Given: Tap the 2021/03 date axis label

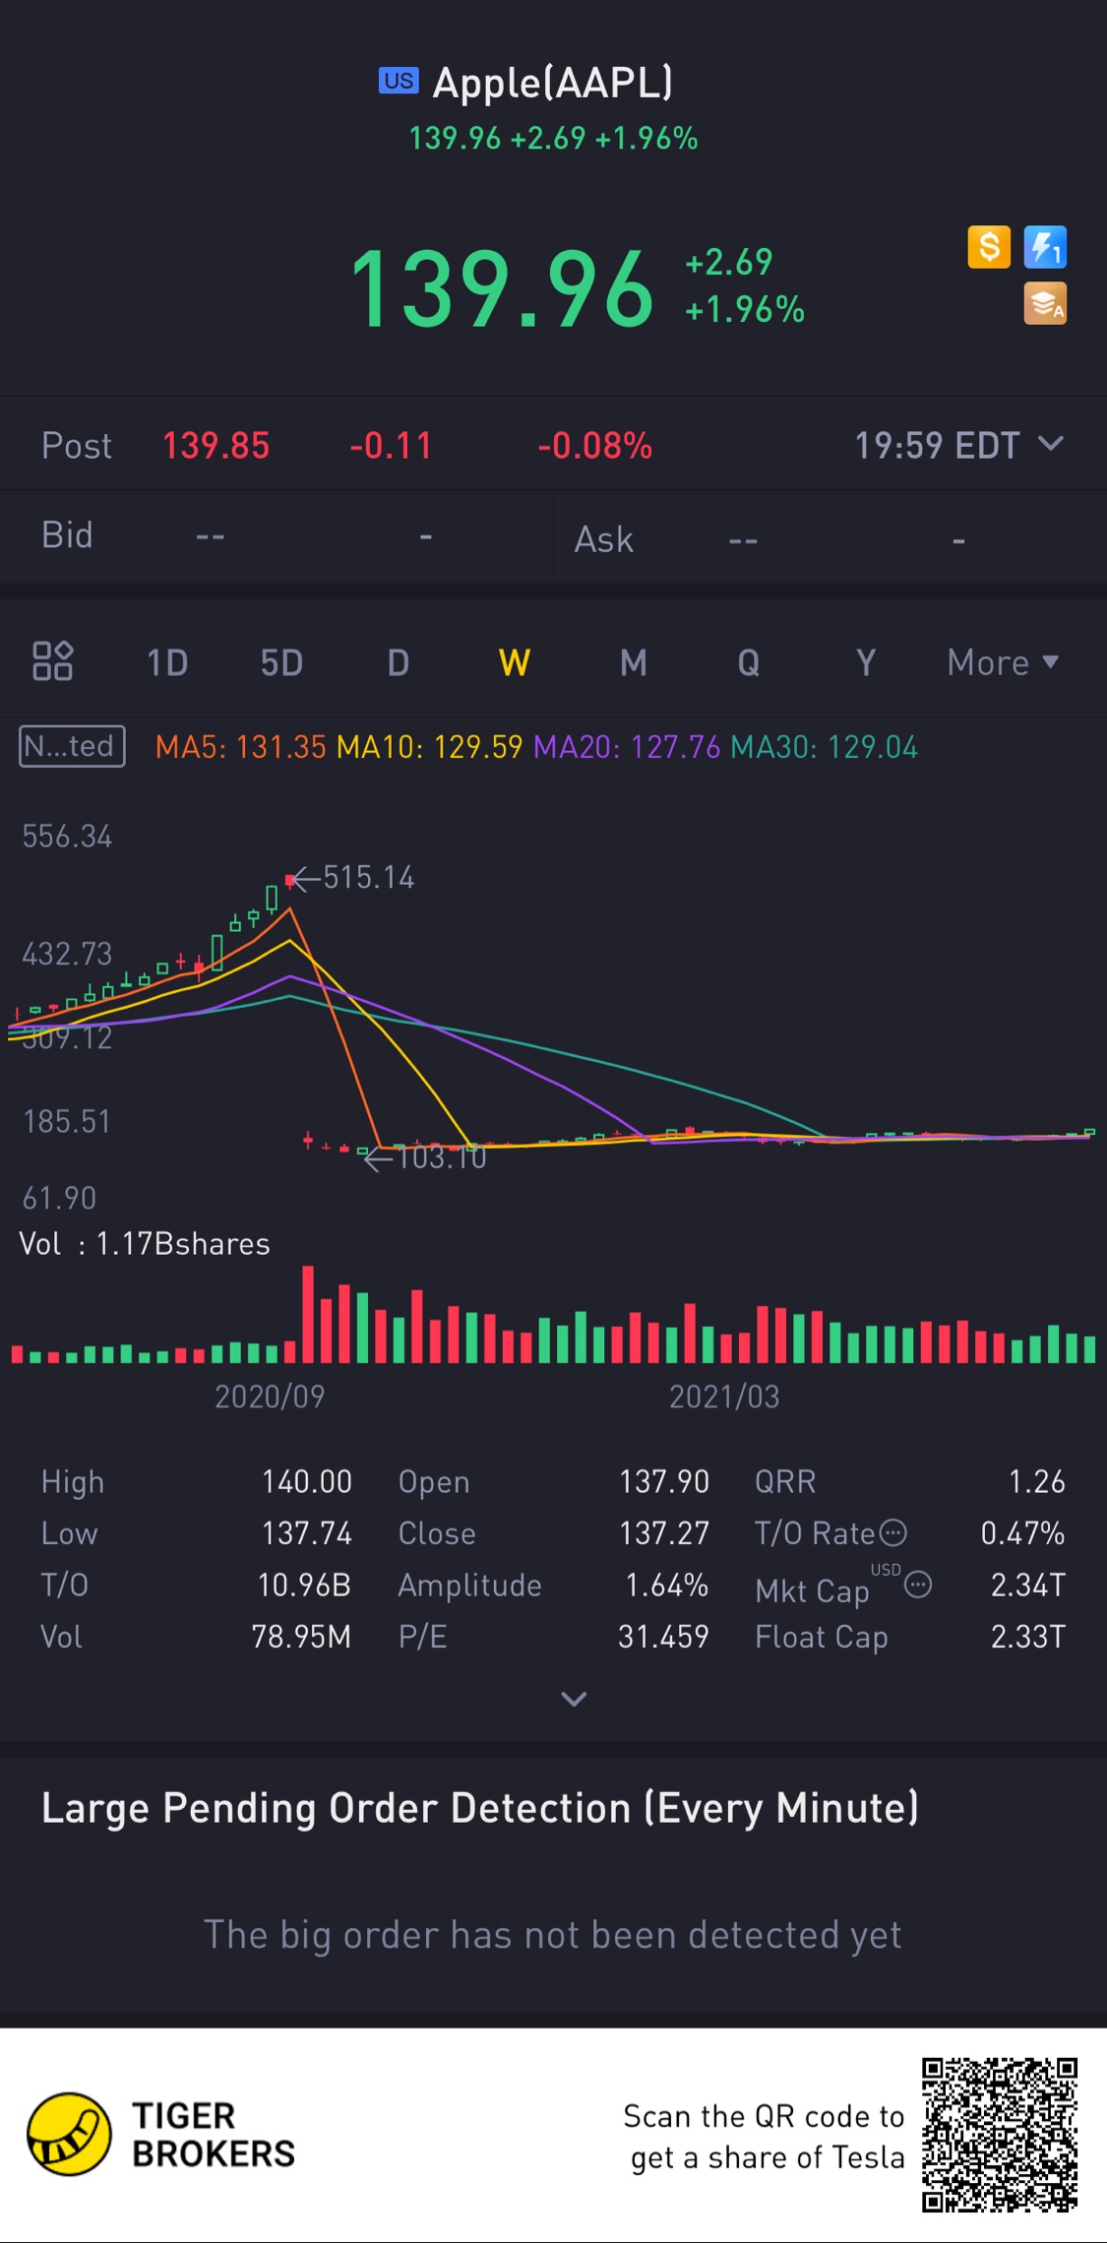Looking at the screenshot, I should (x=724, y=1397).
